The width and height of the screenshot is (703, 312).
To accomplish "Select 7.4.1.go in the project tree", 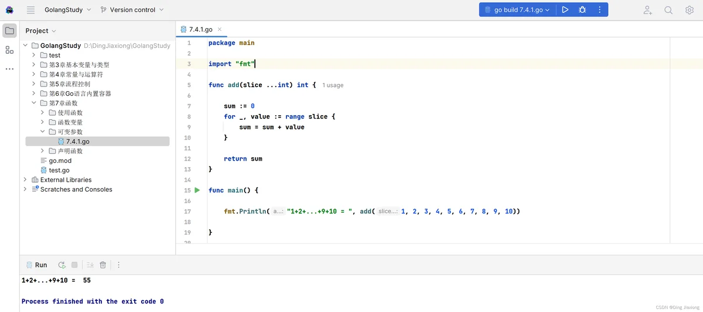I will click(97, 141).
